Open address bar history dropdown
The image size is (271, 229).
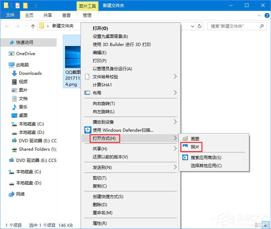[x=193, y=26]
